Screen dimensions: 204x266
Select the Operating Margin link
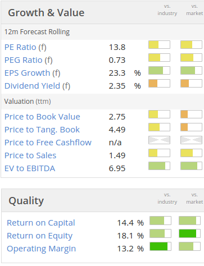click(41, 249)
